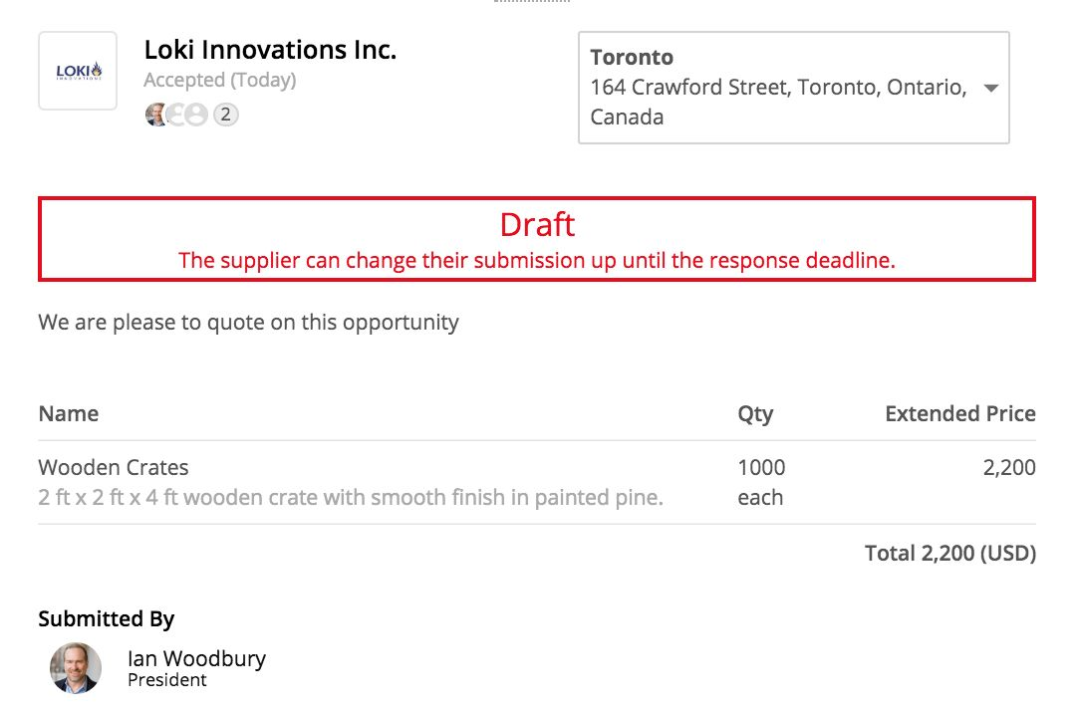The width and height of the screenshot is (1078, 715).
Task: Open the first team member photo avatar
Action: point(155,114)
